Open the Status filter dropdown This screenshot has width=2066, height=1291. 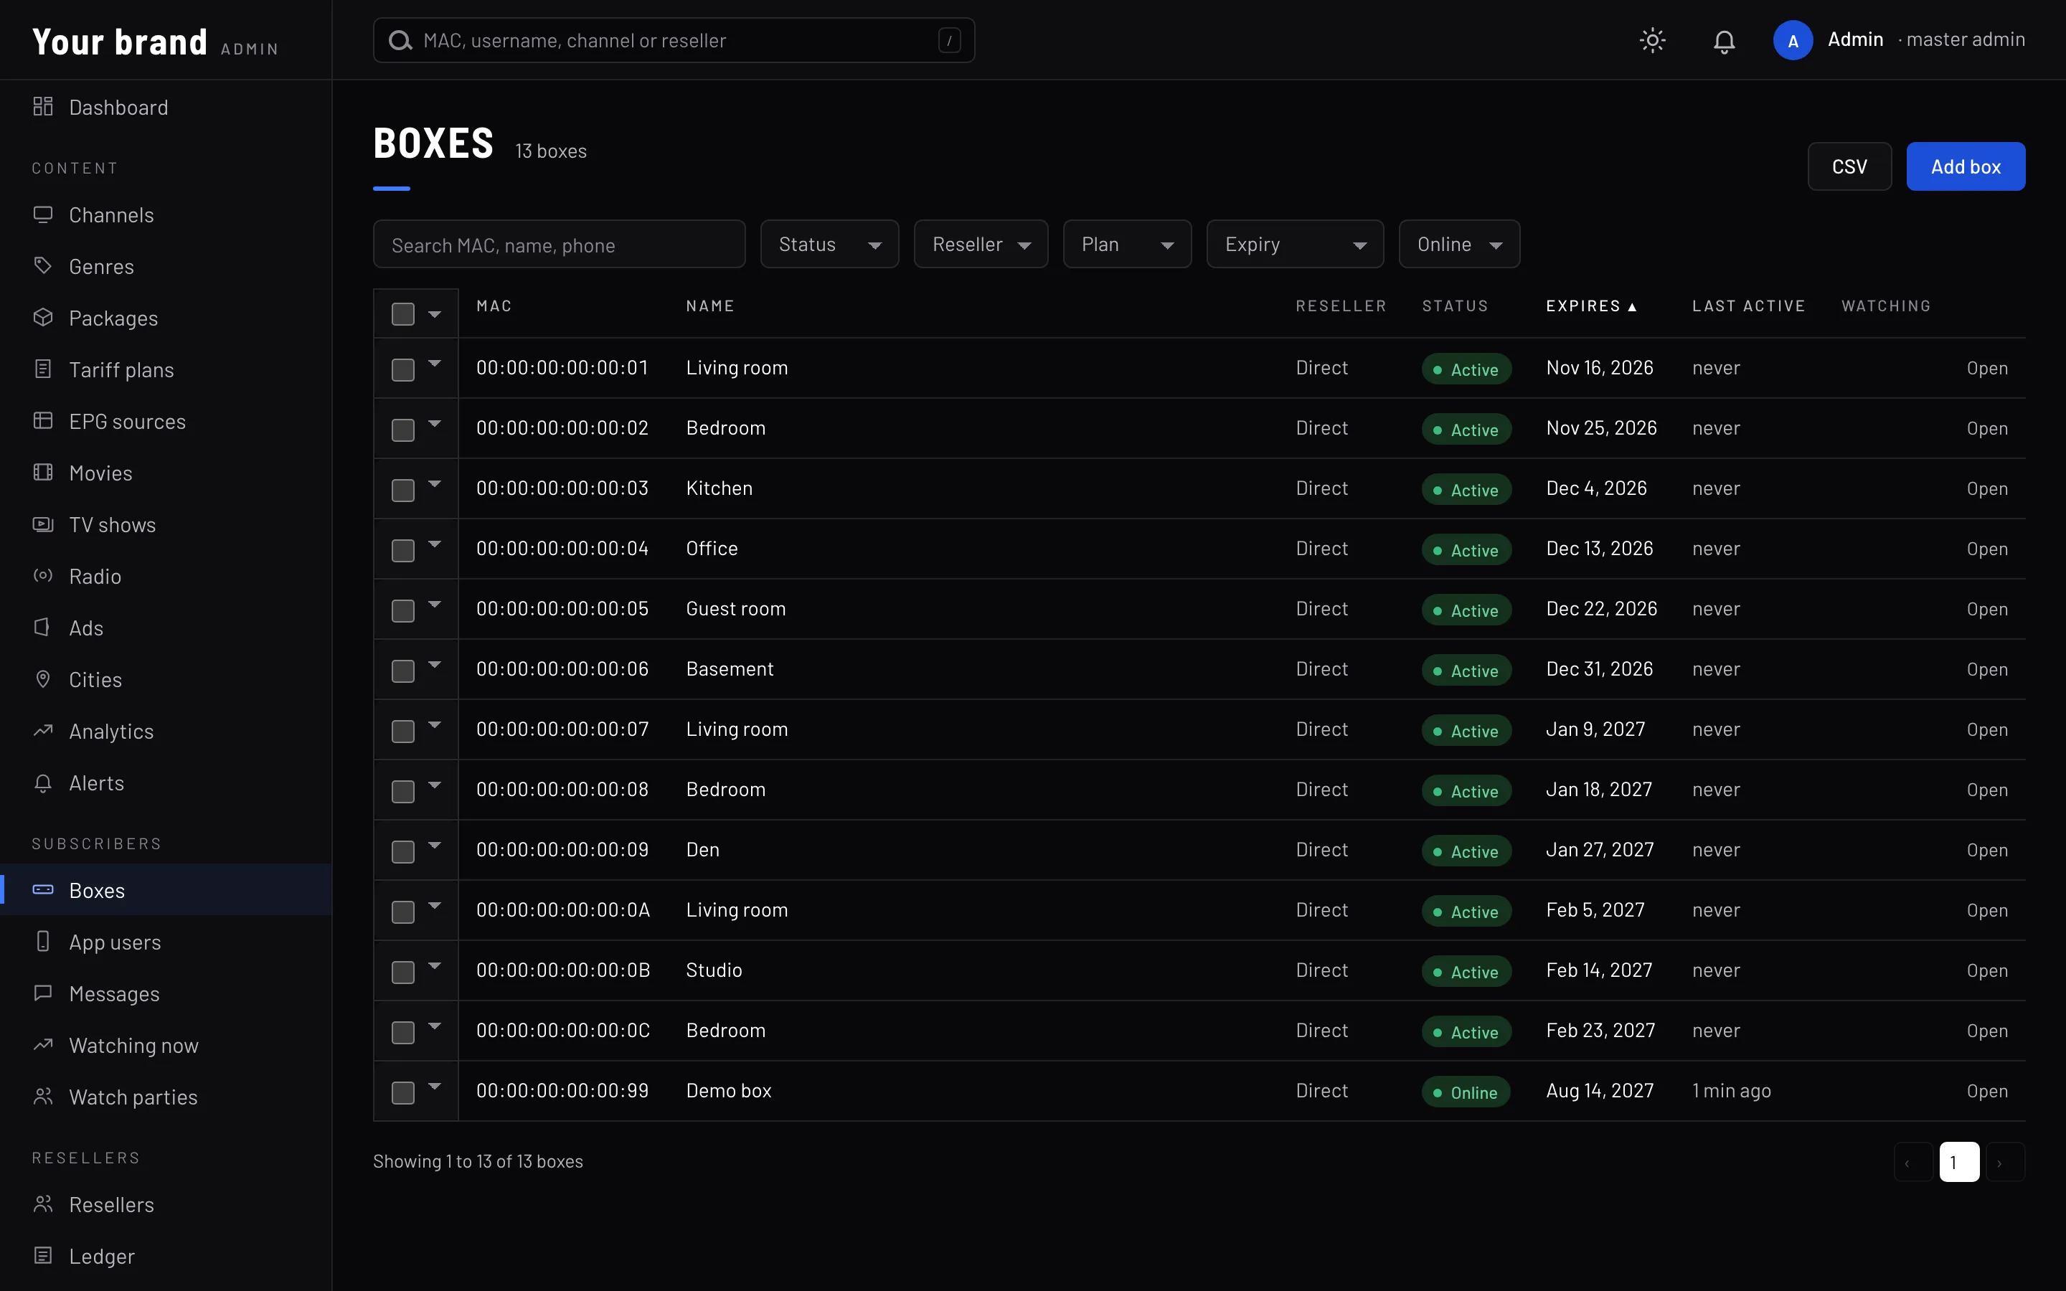click(x=829, y=244)
